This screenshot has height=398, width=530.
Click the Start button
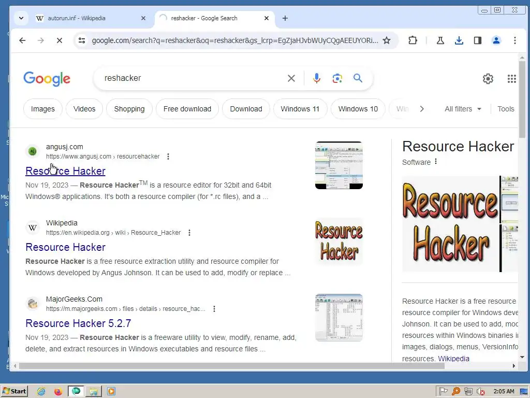[14, 391]
